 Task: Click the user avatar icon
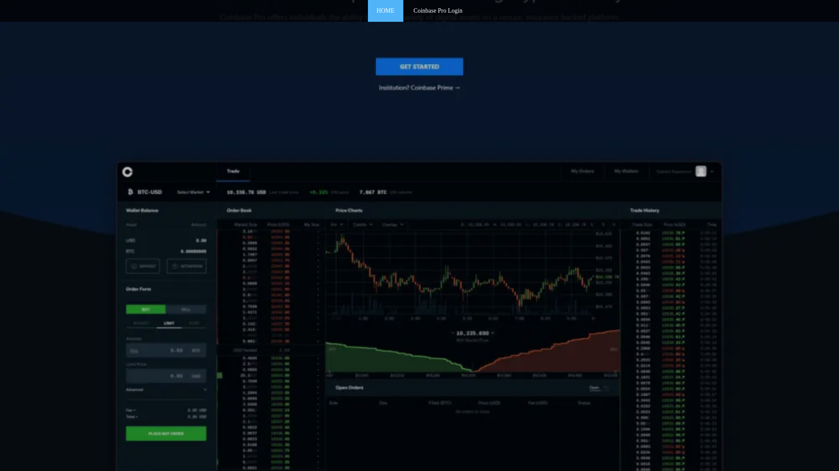pos(700,171)
